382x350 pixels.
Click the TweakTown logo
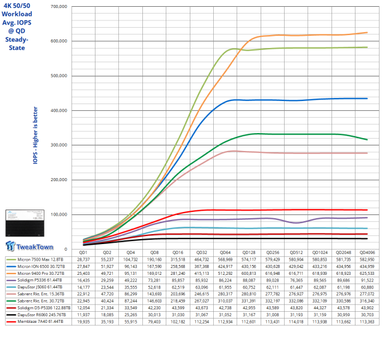(29, 246)
